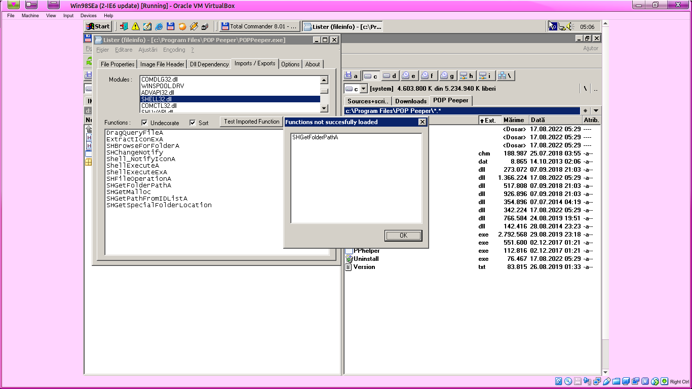Switch to drive d button
692x389 pixels.
pyautogui.click(x=390, y=76)
